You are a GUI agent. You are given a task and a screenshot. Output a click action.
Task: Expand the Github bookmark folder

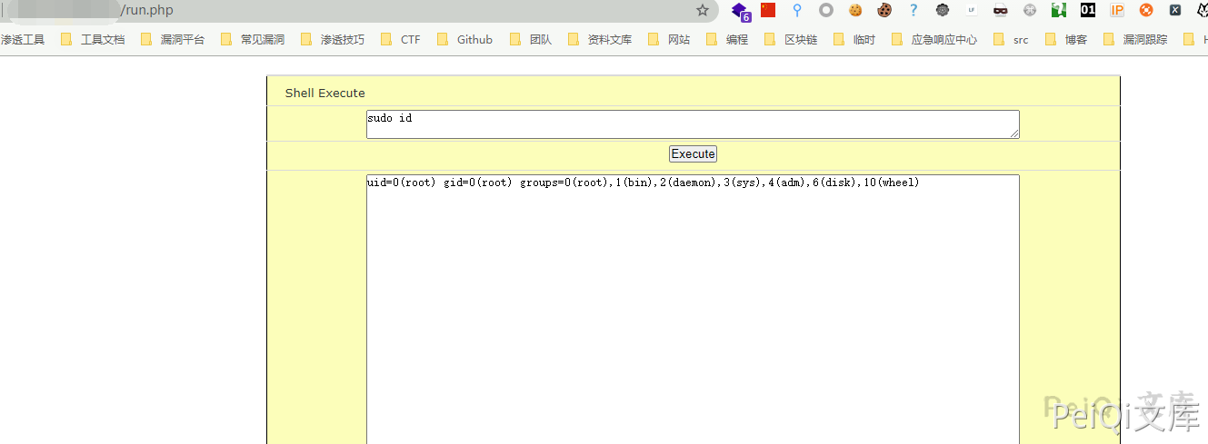[464, 40]
